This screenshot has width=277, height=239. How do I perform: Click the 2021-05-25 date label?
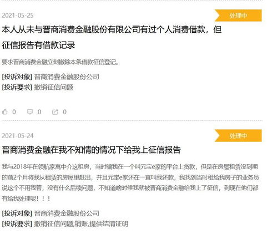coord(18,16)
